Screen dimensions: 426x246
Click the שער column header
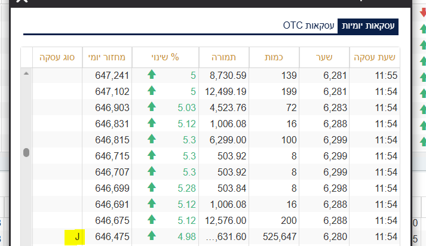click(x=328, y=57)
